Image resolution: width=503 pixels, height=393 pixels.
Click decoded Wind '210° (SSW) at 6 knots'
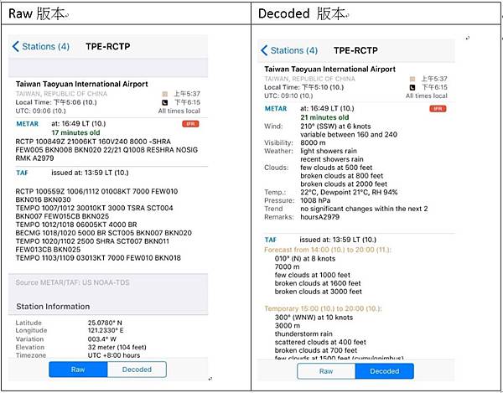[335, 127]
